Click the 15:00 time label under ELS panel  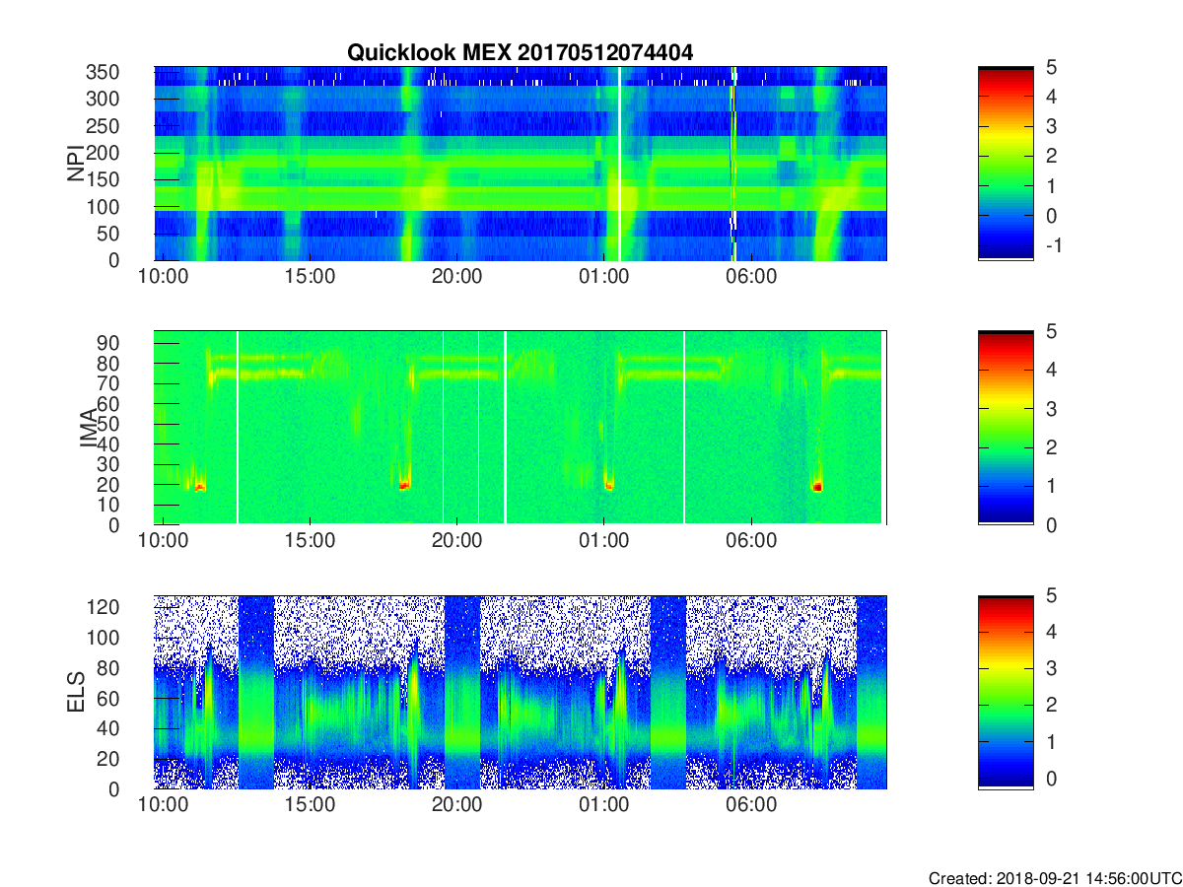tap(310, 805)
